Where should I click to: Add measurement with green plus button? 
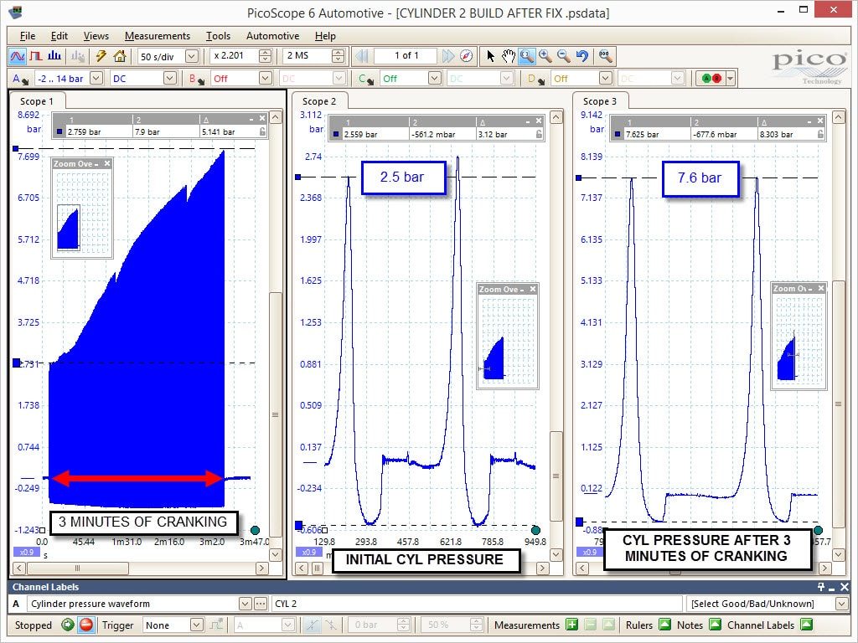tap(571, 625)
